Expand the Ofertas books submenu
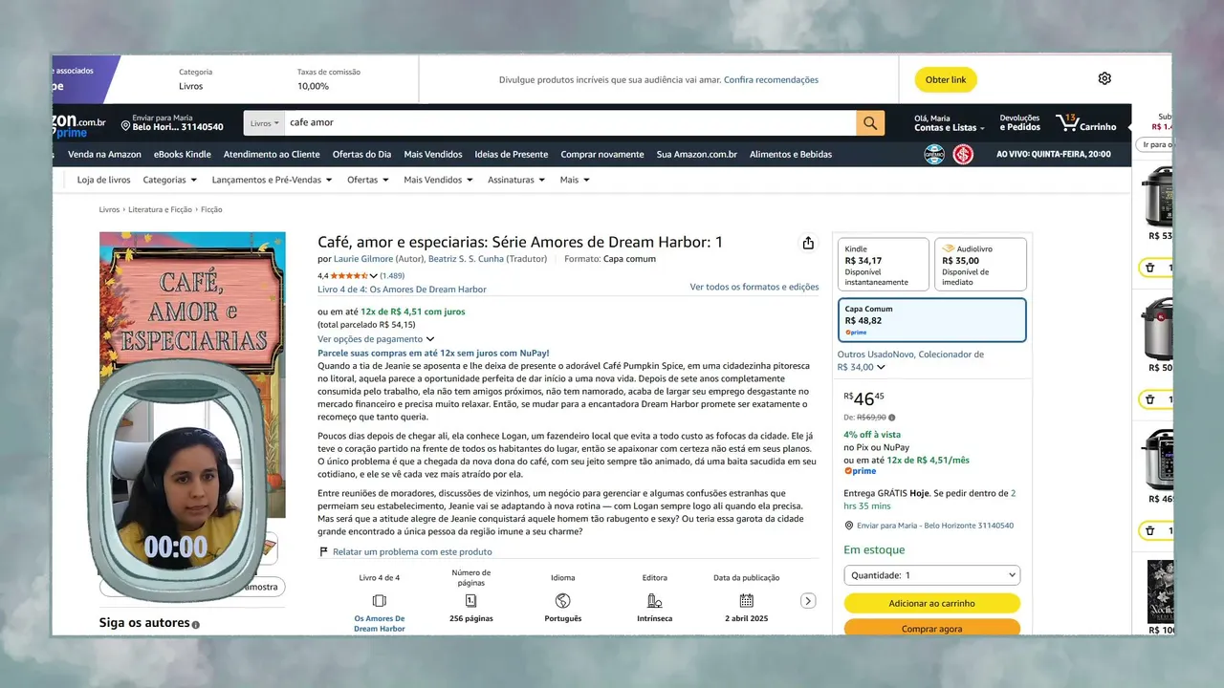Viewport: 1224px width, 688px height. (x=367, y=180)
